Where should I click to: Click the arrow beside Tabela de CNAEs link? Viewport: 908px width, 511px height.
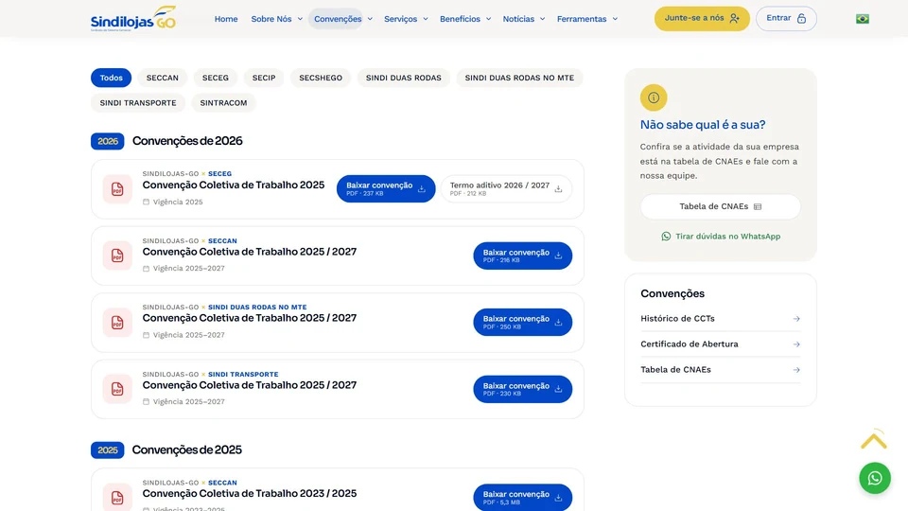796,370
